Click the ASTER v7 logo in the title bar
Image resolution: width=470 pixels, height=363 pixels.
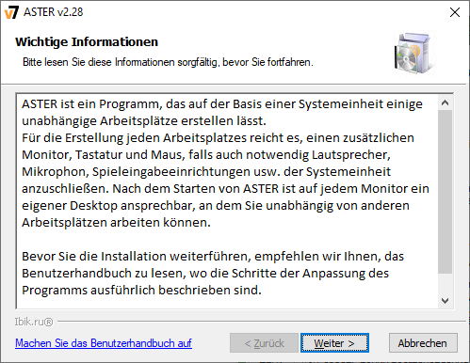tap(11, 12)
